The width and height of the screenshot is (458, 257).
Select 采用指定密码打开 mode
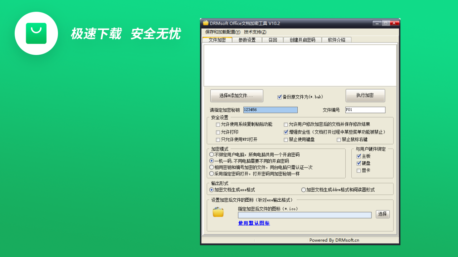click(x=211, y=174)
